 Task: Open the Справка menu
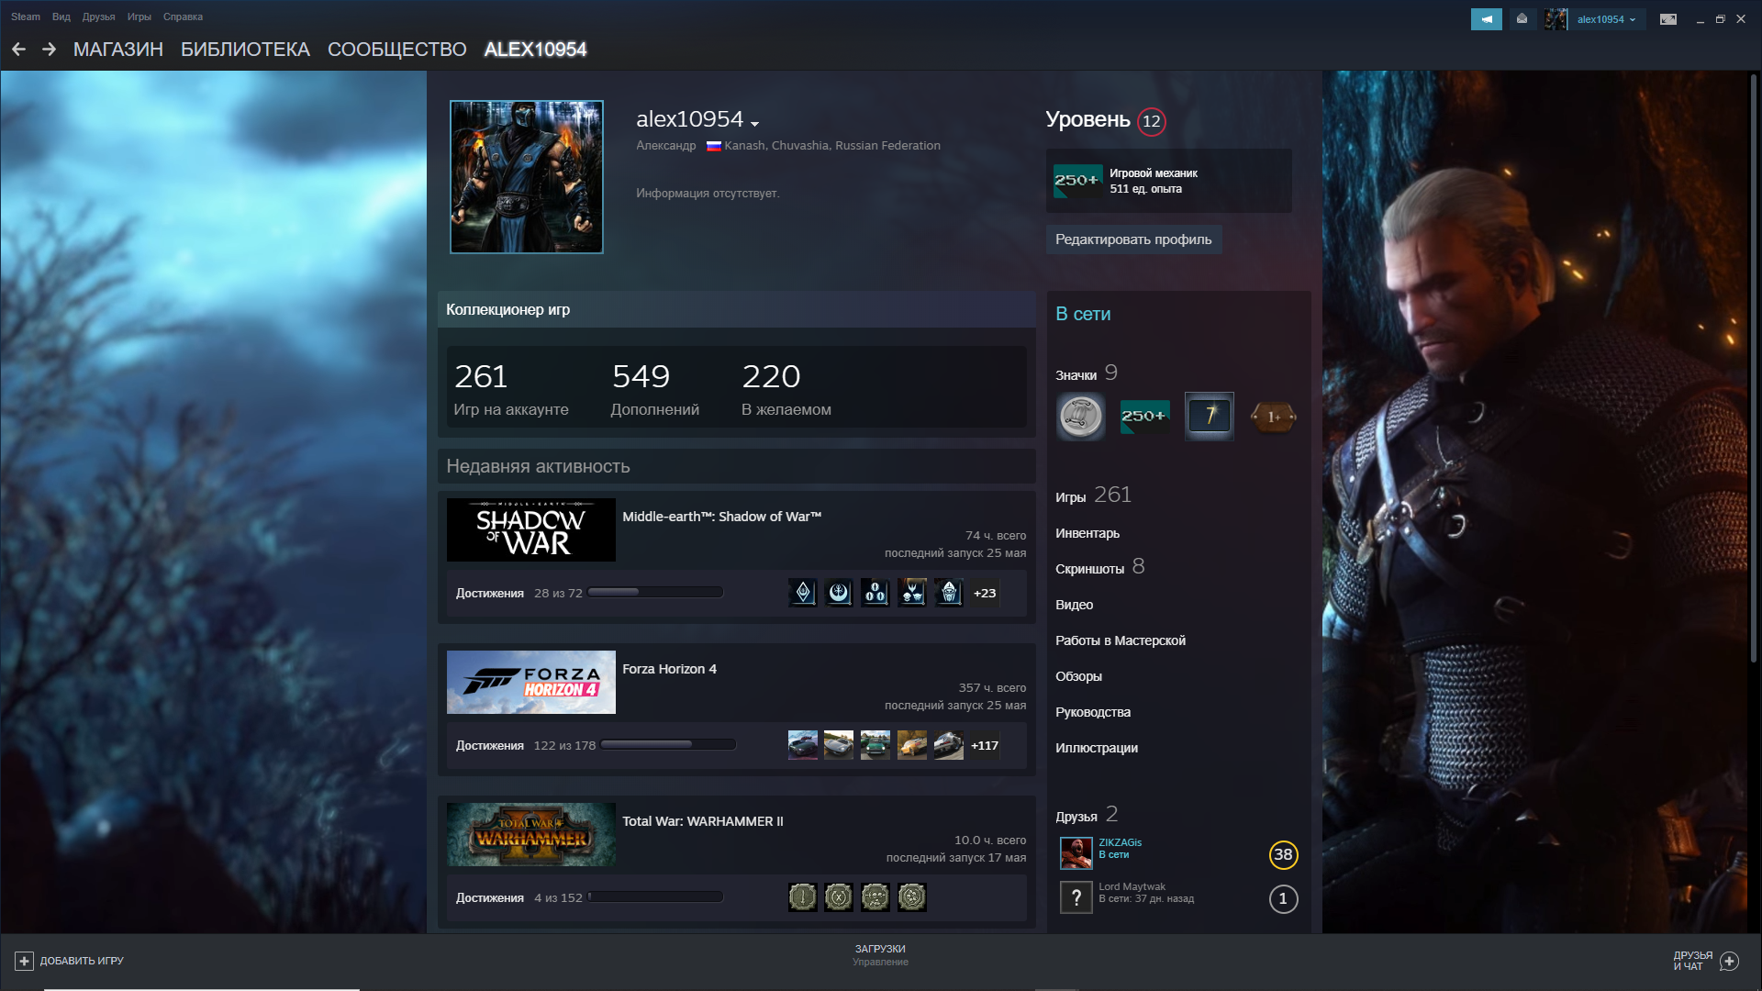183,17
